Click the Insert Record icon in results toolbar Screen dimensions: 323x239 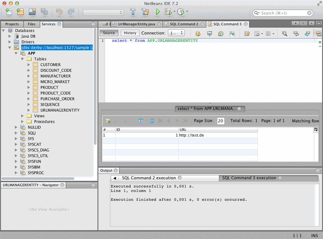click(x=108, y=121)
